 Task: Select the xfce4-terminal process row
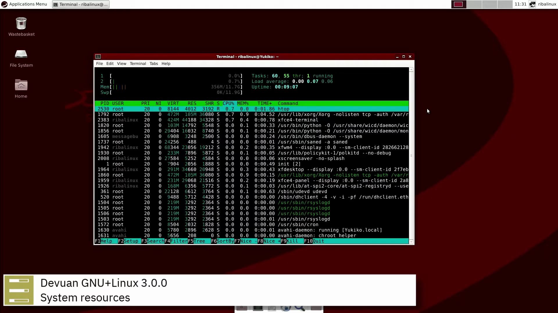(x=252, y=120)
